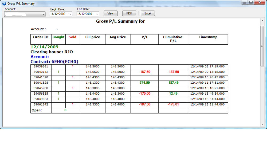Click fill price 146.3300
The height and width of the screenshot is (155, 267).
pos(93,104)
